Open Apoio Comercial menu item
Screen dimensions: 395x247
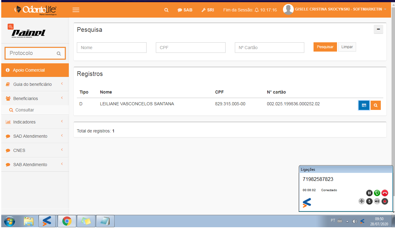[x=35, y=70]
